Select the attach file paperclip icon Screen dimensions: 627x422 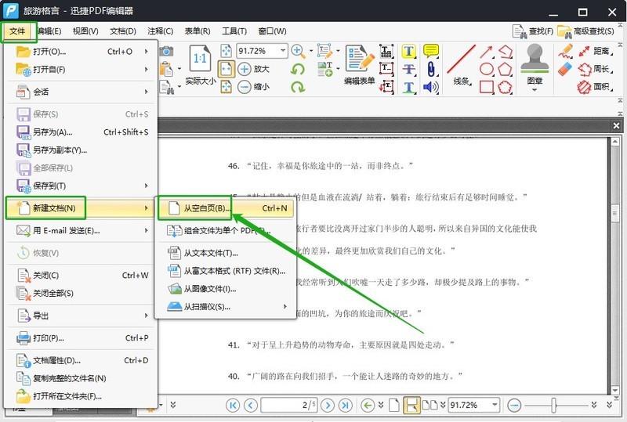430,69
